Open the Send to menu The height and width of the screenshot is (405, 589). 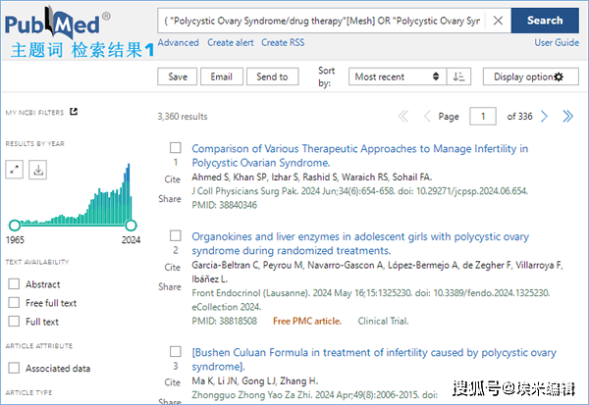pyautogui.click(x=272, y=76)
